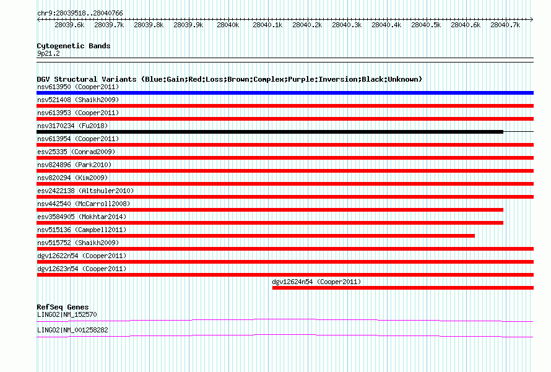The image size is (551, 372).
Task: Select the LINGO2|NM_001258282 gene label
Action: [72, 330]
